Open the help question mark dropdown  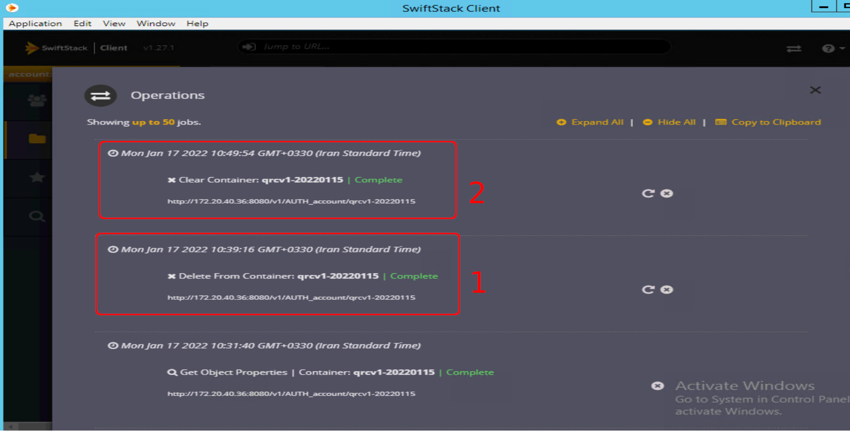click(832, 48)
